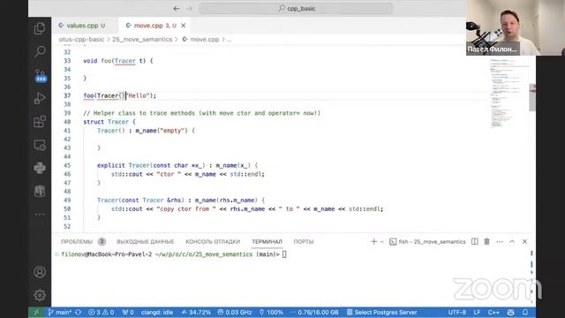Open the ПОРТЫ panel tab
Viewport: 565px width, 318px height.
click(304, 241)
